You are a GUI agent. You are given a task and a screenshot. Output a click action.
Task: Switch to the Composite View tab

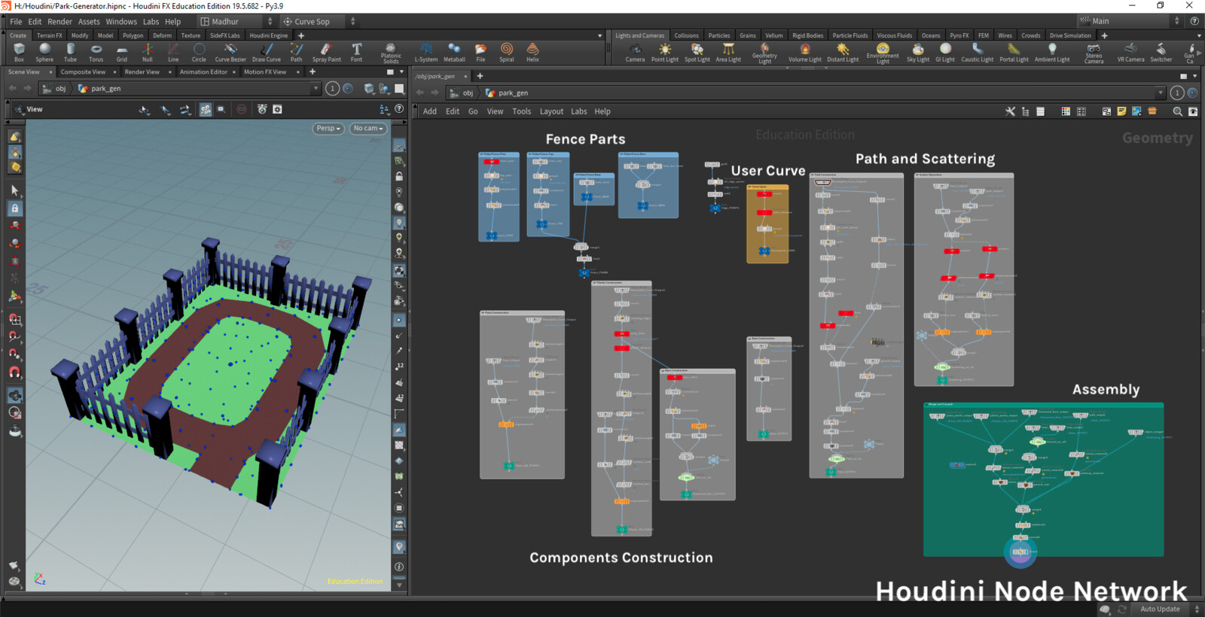point(83,72)
